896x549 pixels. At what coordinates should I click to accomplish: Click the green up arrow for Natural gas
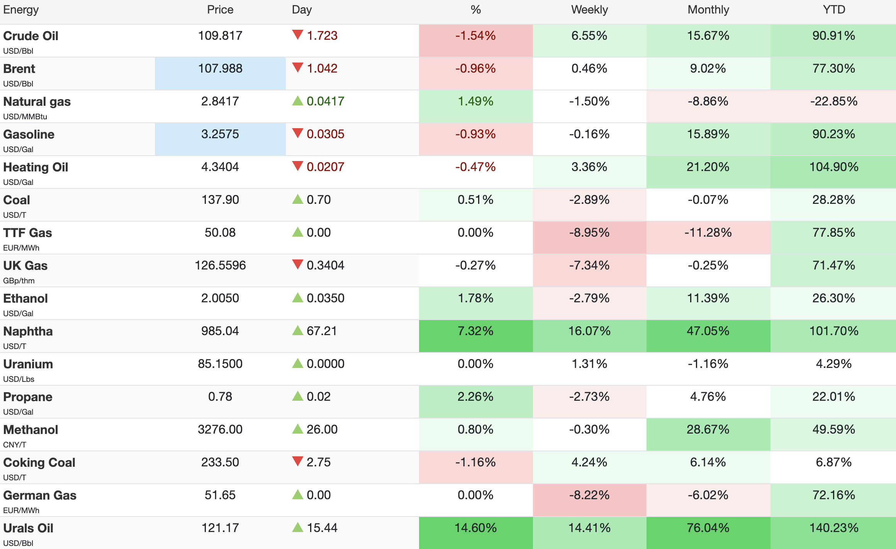tap(297, 101)
